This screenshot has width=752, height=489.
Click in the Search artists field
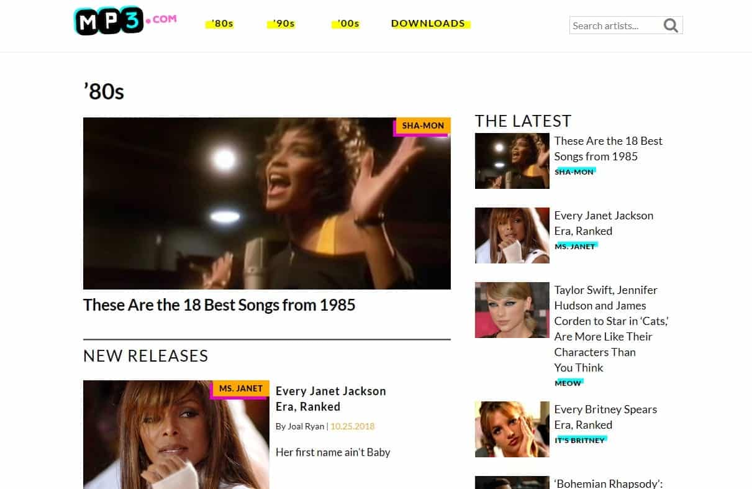click(x=614, y=25)
